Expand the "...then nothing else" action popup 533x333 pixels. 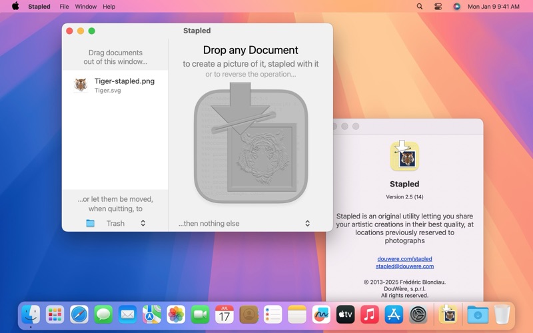pos(244,223)
